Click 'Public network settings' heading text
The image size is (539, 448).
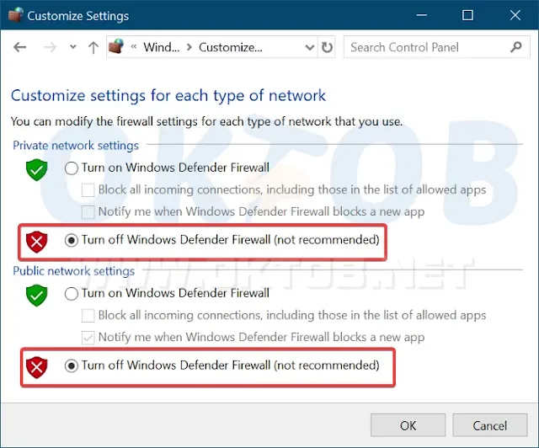pyautogui.click(x=73, y=271)
